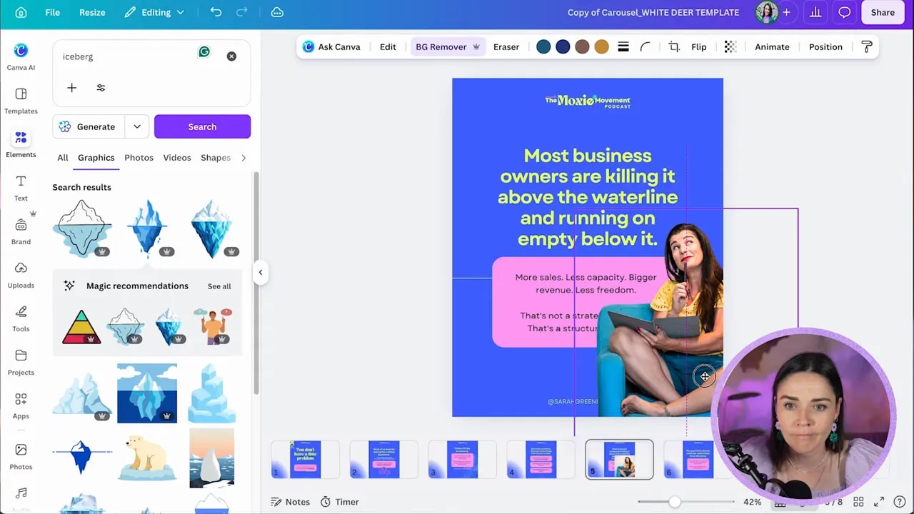Open Text panel in sidebar
914x514 pixels.
point(21,188)
